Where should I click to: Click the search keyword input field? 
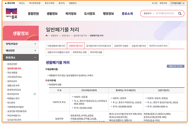(165, 13)
